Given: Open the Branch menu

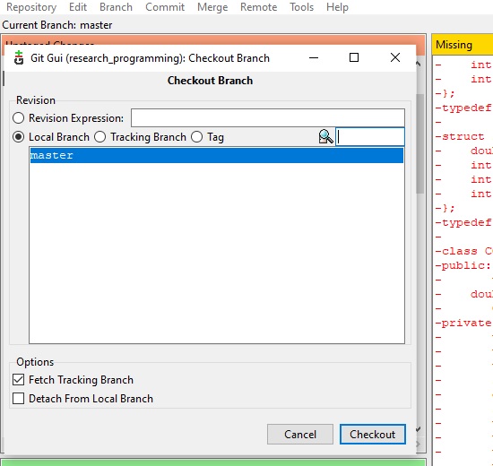Looking at the screenshot, I should [x=116, y=7].
